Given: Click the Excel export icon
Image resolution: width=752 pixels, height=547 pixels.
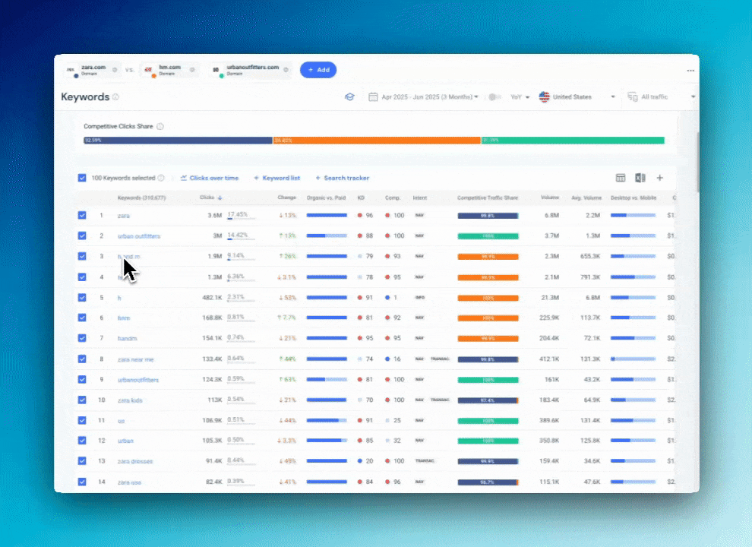Looking at the screenshot, I should [x=640, y=178].
